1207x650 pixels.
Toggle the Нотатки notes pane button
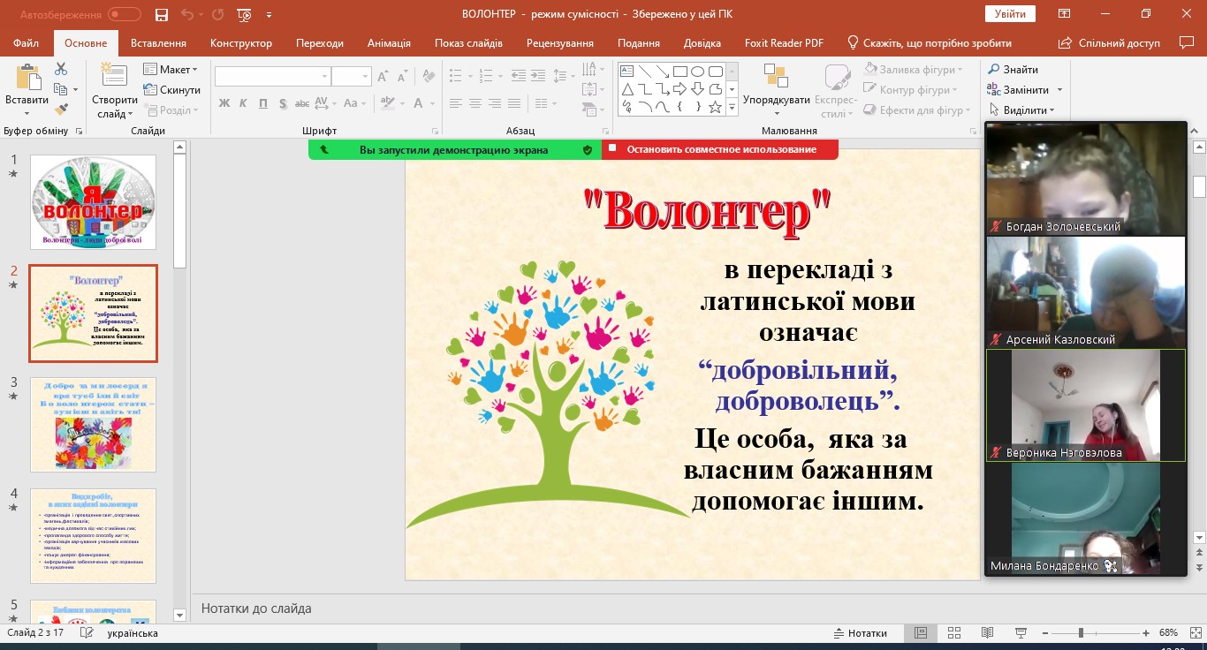[x=859, y=633]
